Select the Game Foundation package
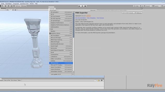This screenshot has height=92, width=165. pos(61,67)
